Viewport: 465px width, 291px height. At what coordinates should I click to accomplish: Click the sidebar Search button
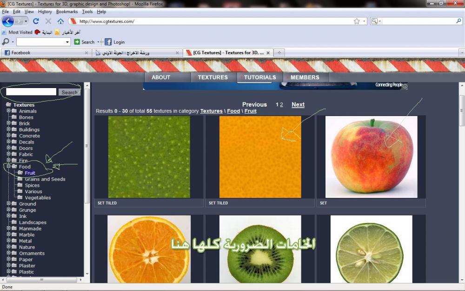(69, 92)
